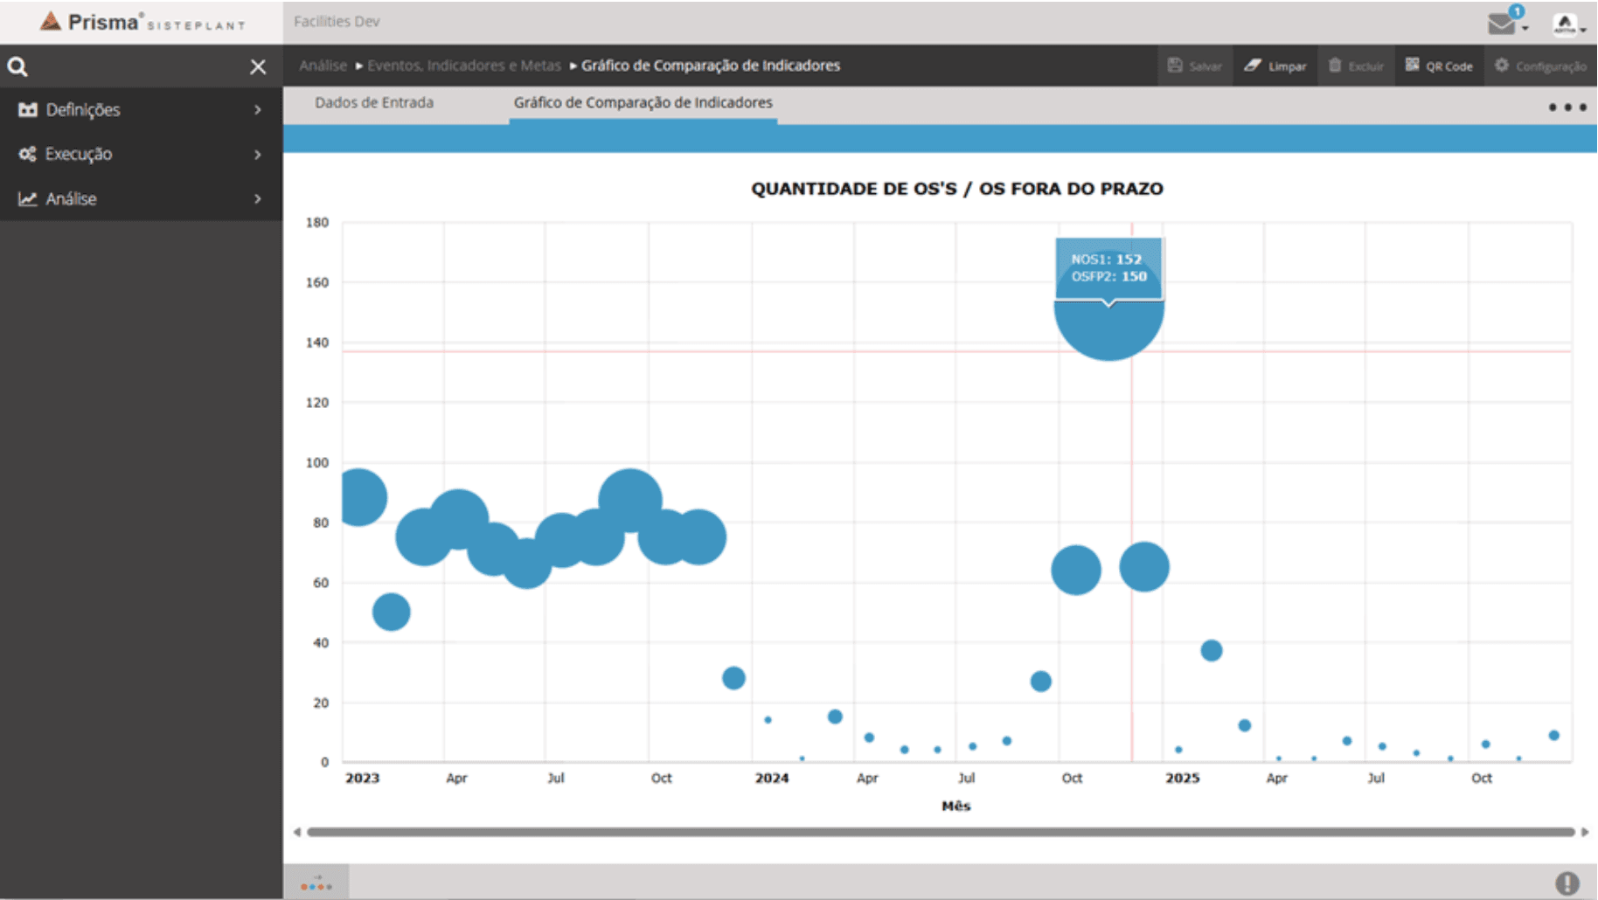Click the search magnifier icon in sidebar
This screenshot has width=1598, height=900.
pyautogui.click(x=17, y=66)
